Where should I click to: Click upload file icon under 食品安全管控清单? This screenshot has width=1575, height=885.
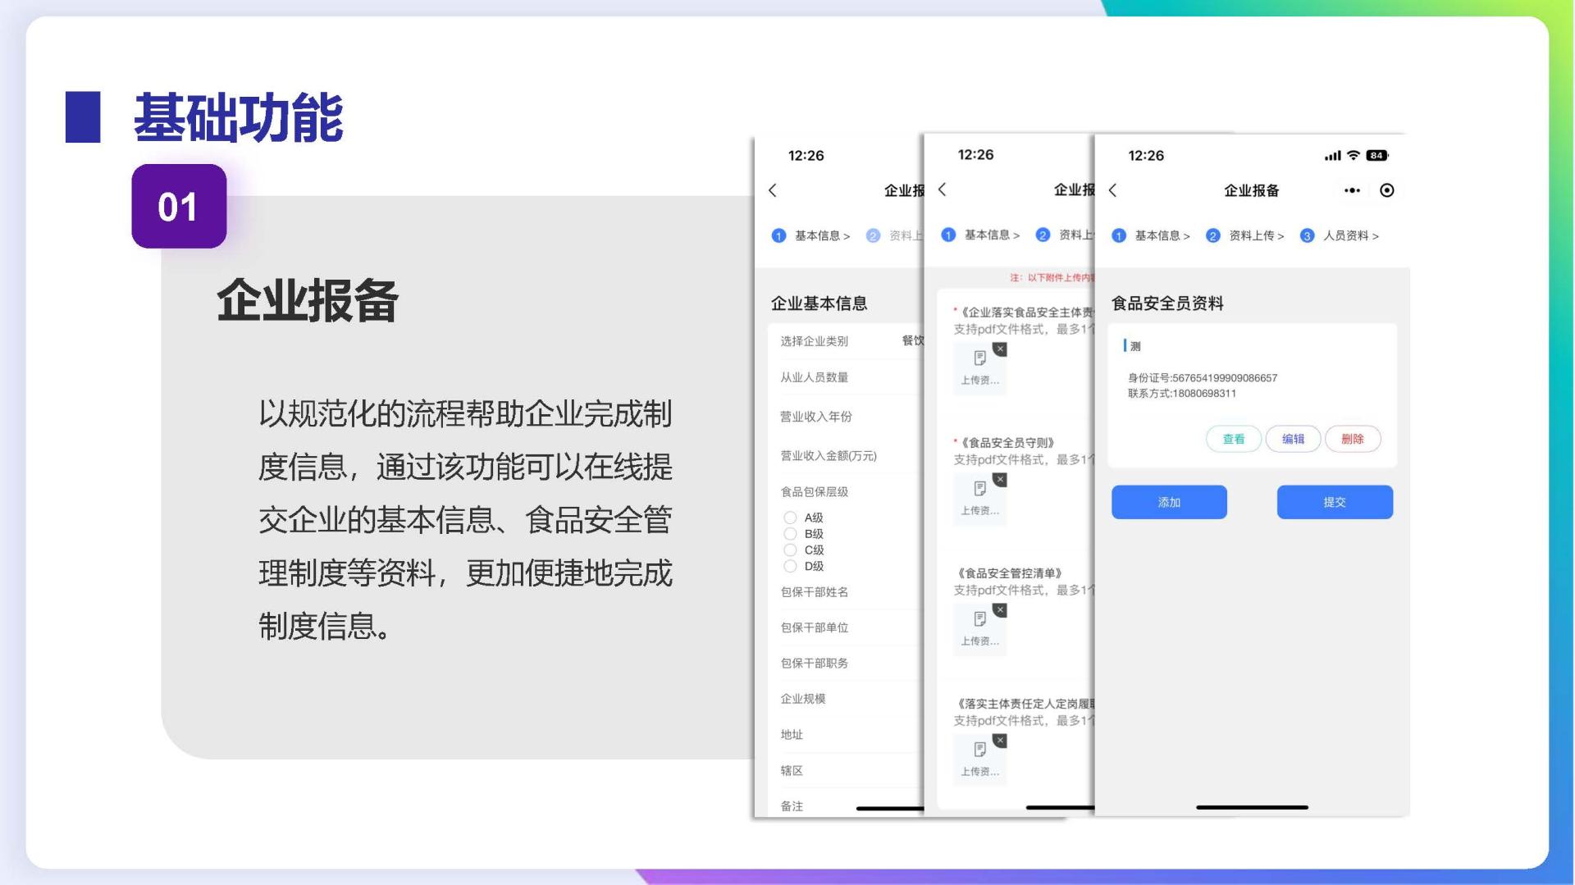pos(979,619)
